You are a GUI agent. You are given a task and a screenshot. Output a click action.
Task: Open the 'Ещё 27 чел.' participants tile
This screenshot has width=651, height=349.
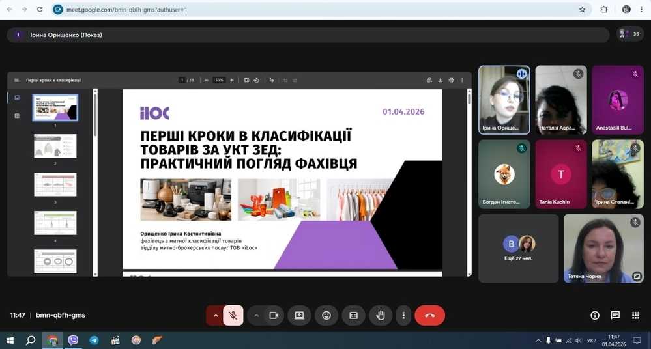[x=518, y=248]
